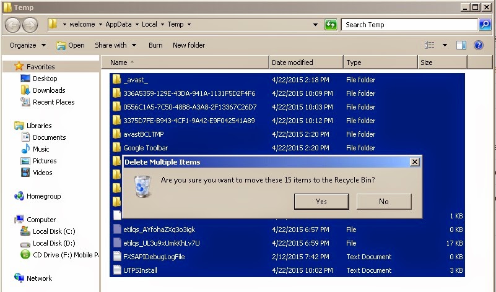Image resolution: width=496 pixels, height=292 pixels.
Task: Open the address bar history dropdown
Action: [x=315, y=25]
